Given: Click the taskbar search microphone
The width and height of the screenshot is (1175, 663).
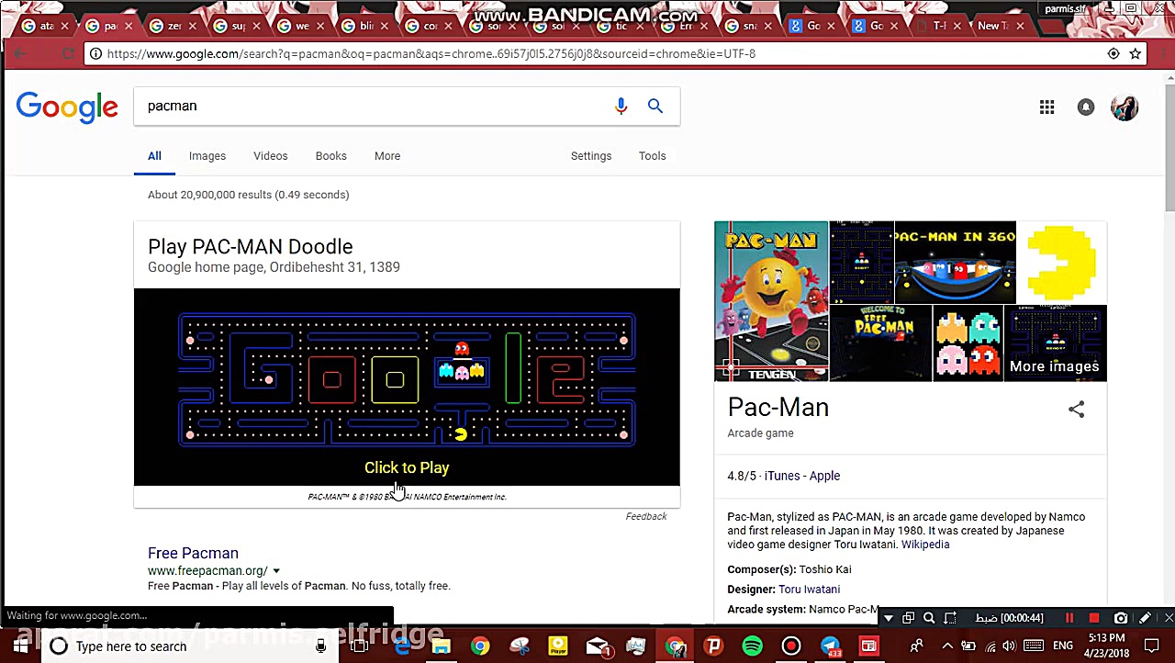Looking at the screenshot, I should click(x=320, y=646).
